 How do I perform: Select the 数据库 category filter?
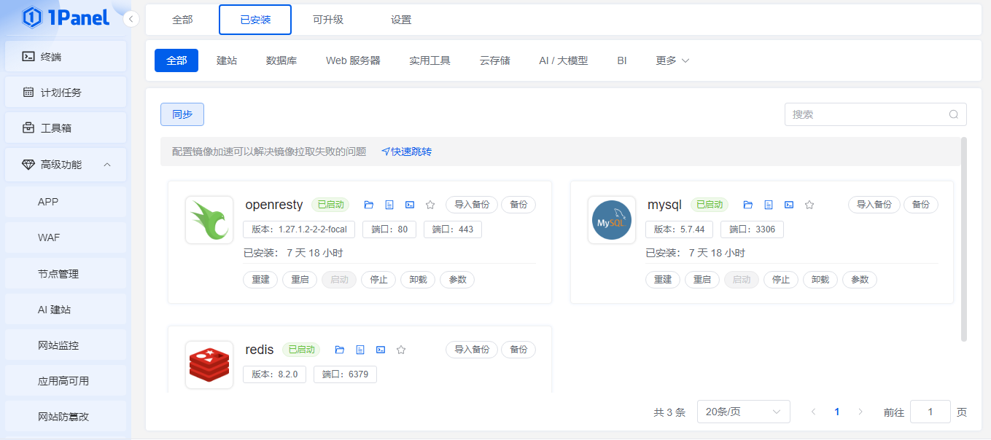point(281,60)
